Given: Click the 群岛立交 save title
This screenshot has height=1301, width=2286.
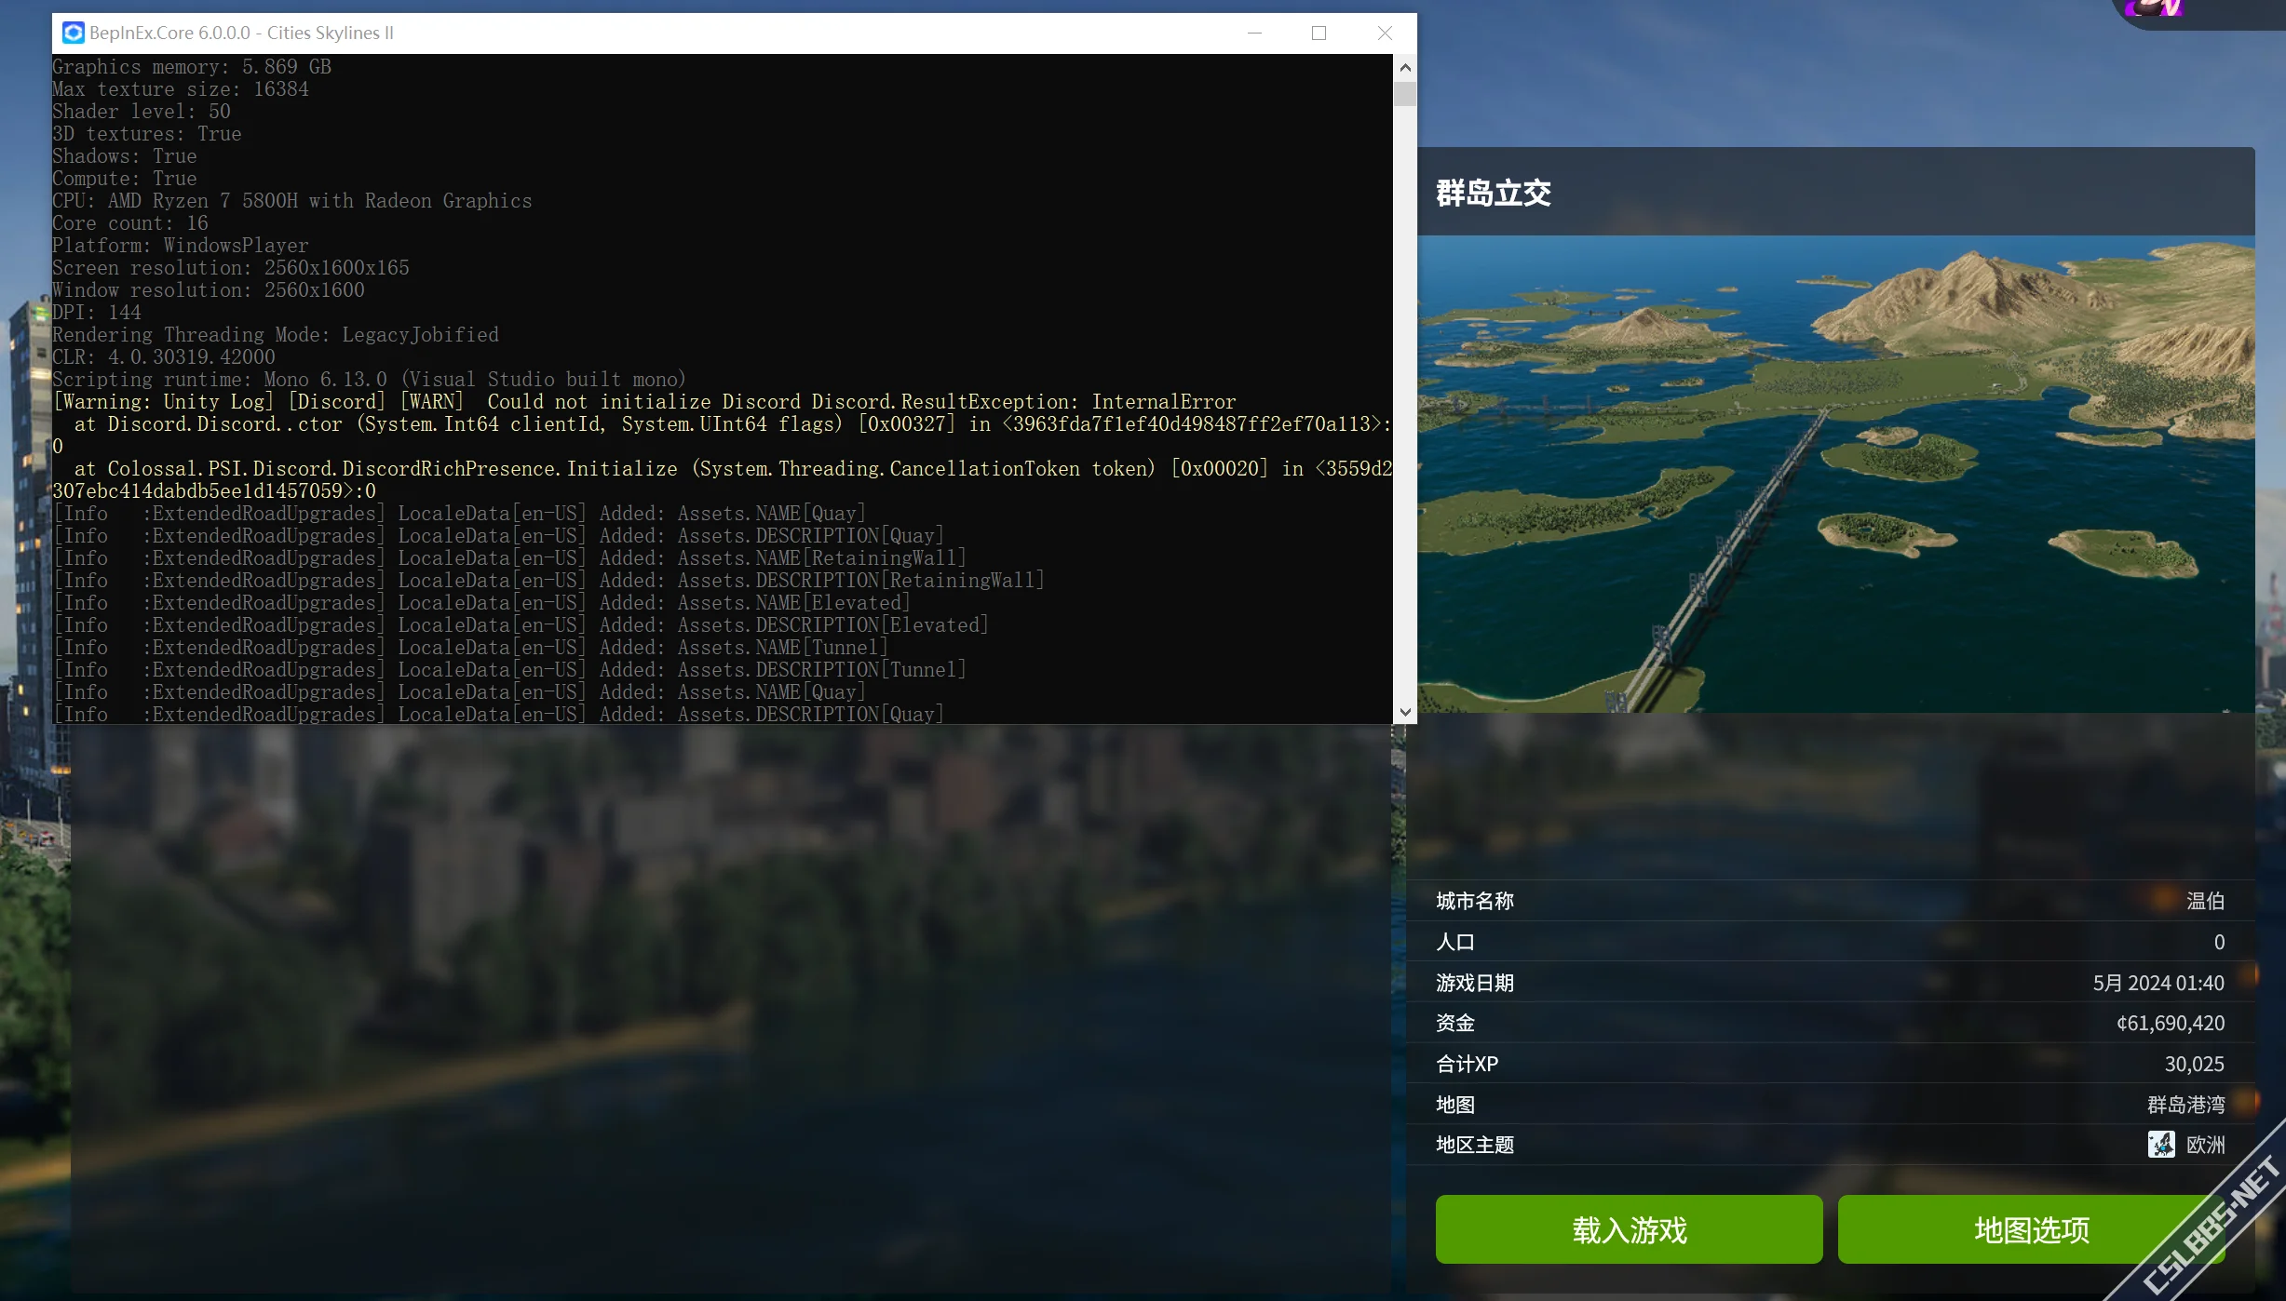Looking at the screenshot, I should pos(1494,193).
